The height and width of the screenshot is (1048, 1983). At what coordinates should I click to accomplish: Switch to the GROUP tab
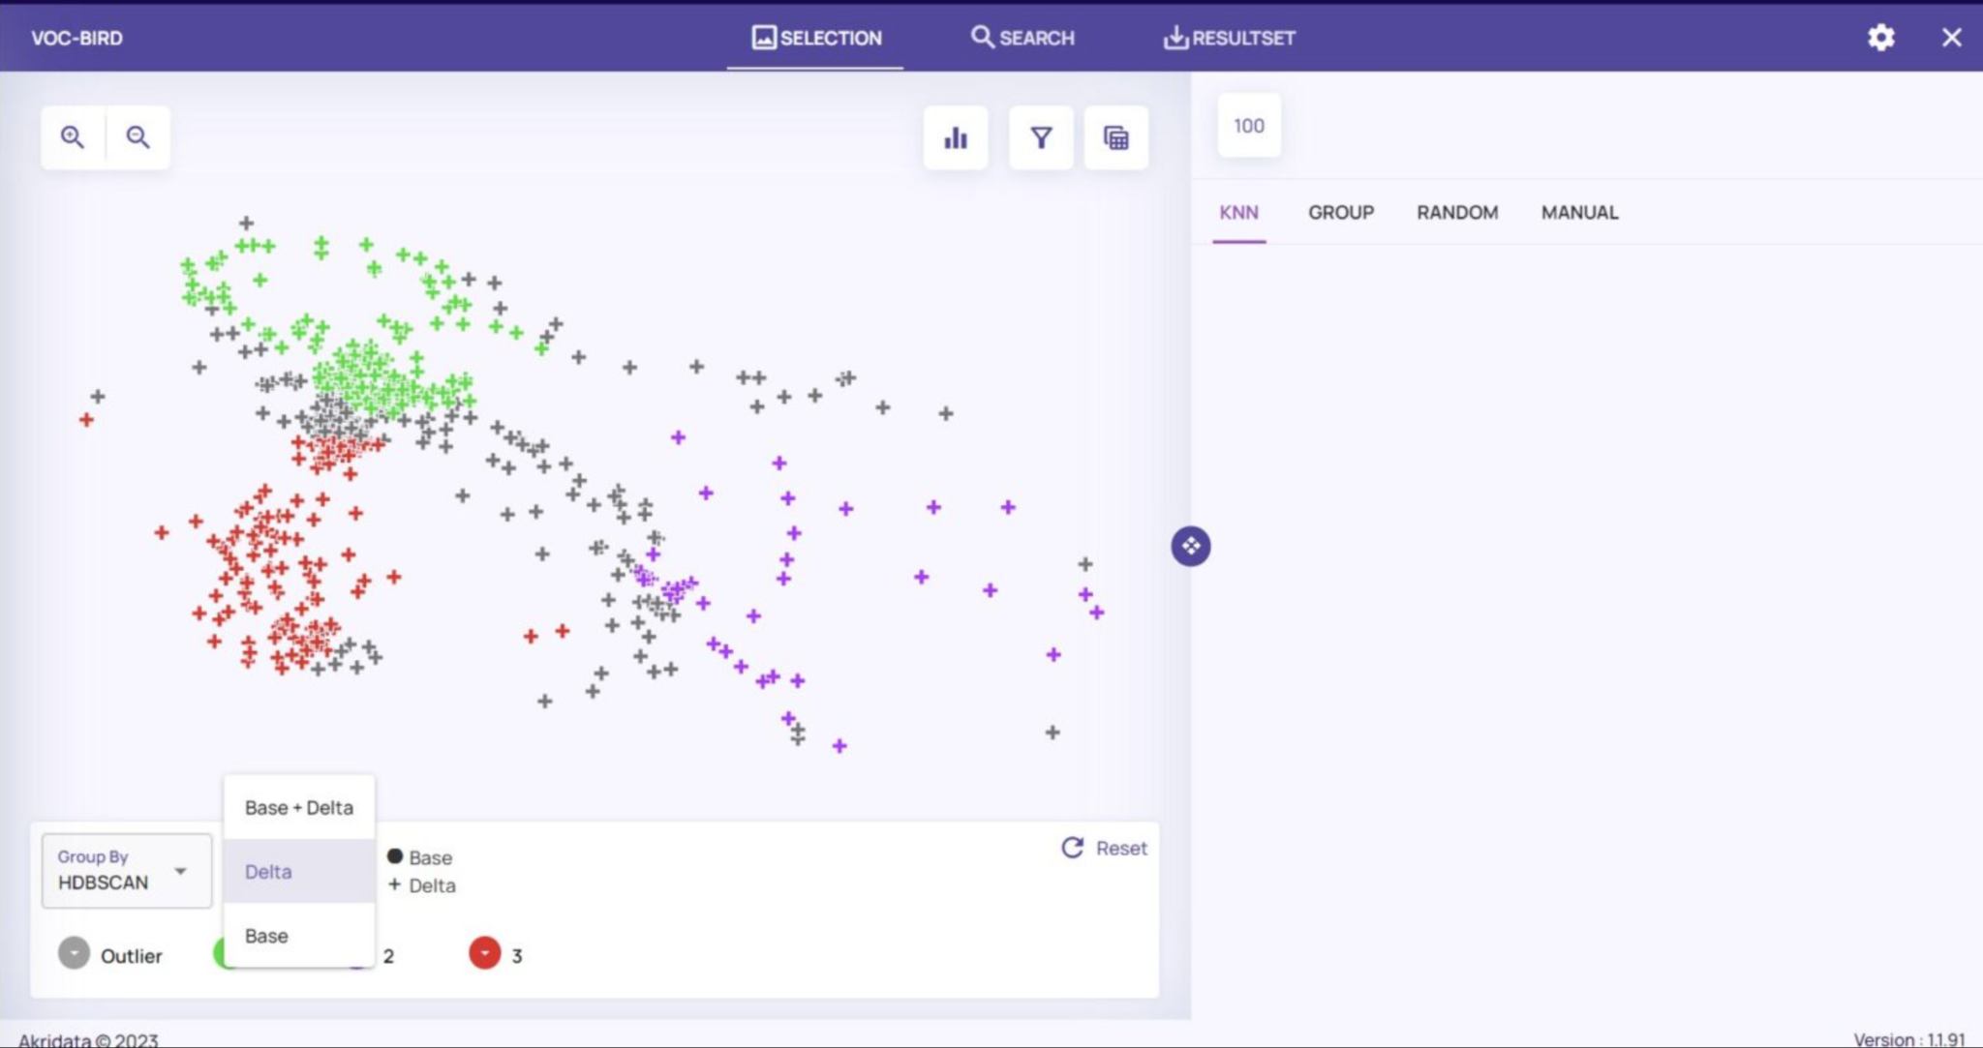1340,213
